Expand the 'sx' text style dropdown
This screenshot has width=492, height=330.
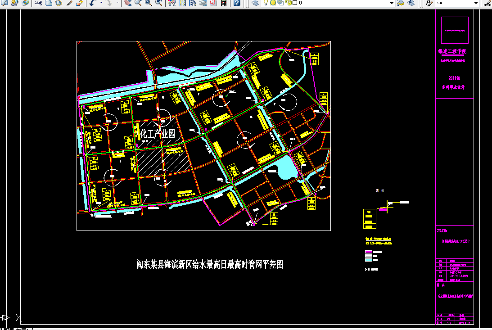coord(476,3)
